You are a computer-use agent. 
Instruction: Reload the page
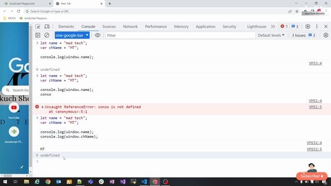coord(19,11)
